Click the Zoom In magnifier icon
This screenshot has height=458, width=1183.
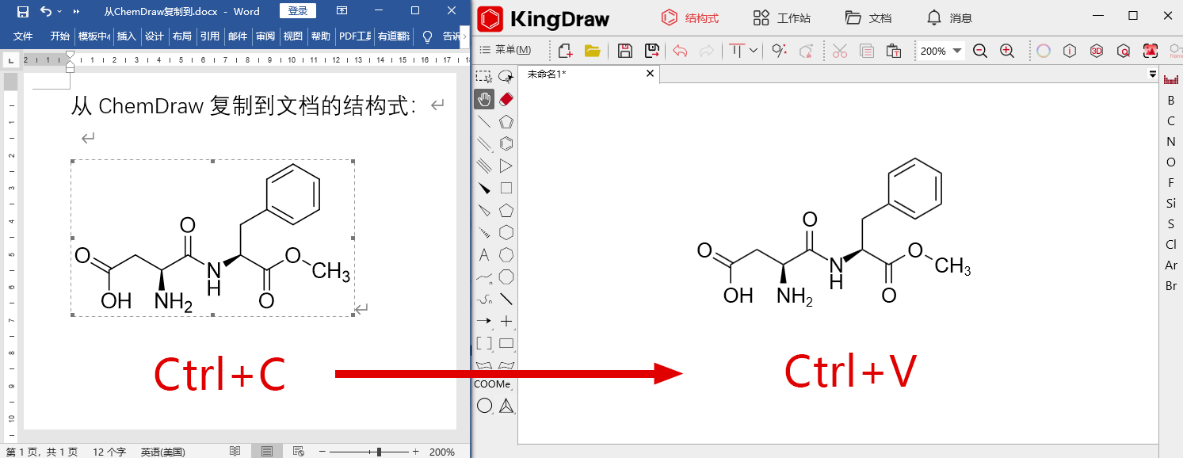tap(1006, 50)
